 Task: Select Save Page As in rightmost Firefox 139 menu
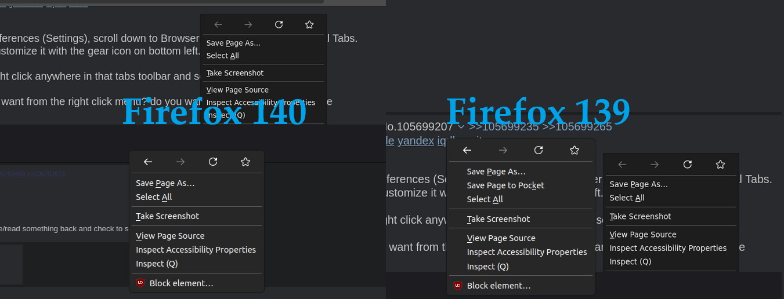638,184
